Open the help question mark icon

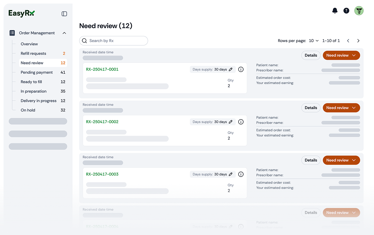[346, 11]
